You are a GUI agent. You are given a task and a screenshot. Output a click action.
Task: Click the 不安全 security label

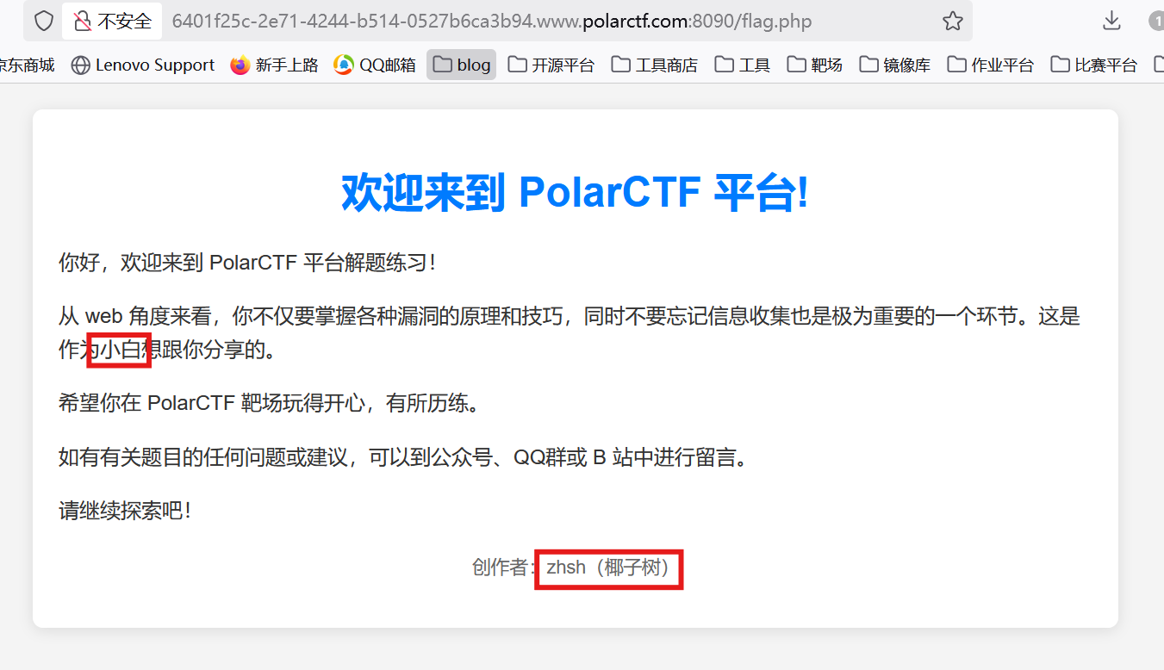pyautogui.click(x=125, y=21)
